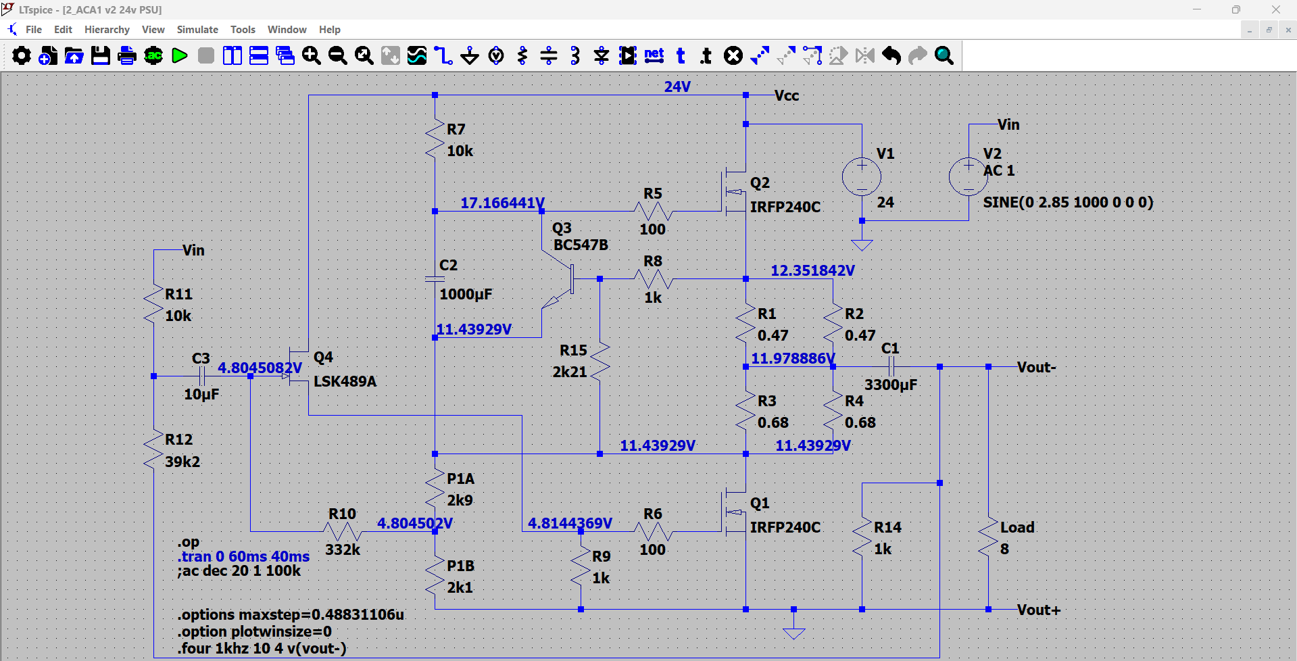Click the 4.8144369V node voltage label
The image size is (1297, 661).
coord(570,523)
